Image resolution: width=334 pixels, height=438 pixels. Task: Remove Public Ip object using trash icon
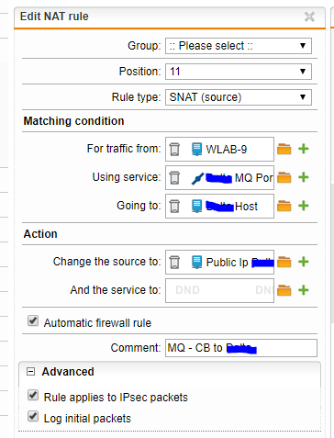[174, 263]
